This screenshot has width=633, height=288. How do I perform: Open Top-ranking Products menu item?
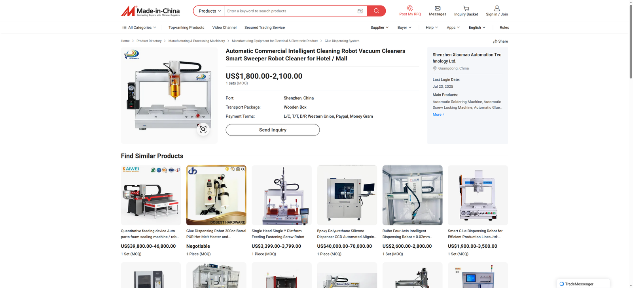186,28
